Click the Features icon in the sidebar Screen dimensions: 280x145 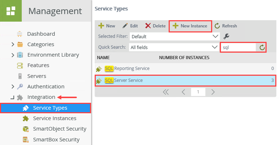tap(20, 66)
